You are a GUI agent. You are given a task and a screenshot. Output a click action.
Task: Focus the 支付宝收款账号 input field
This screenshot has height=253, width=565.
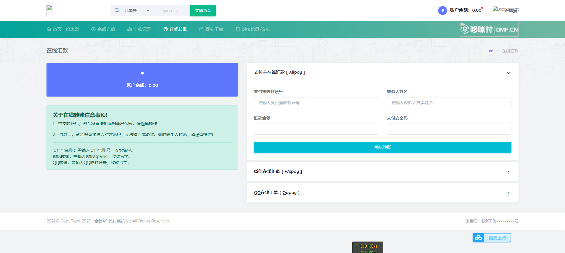pyautogui.click(x=316, y=103)
